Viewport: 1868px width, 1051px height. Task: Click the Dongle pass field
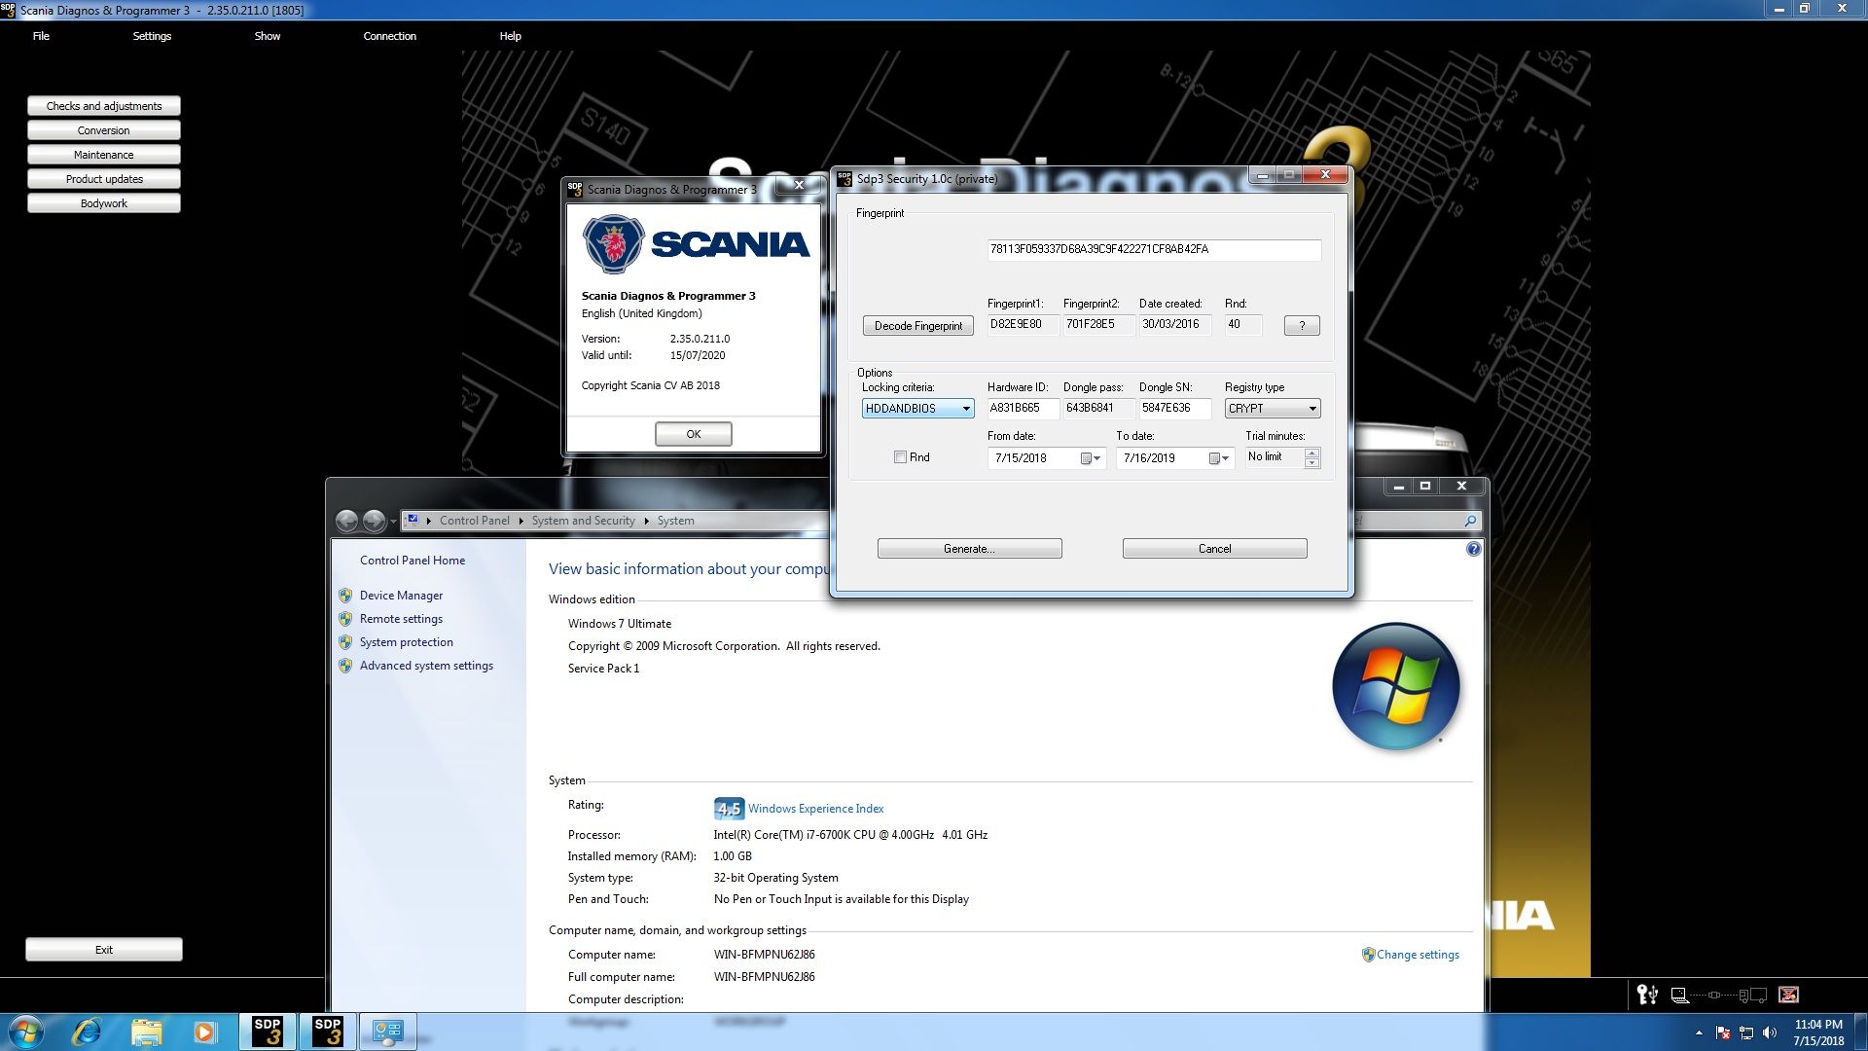(x=1097, y=409)
